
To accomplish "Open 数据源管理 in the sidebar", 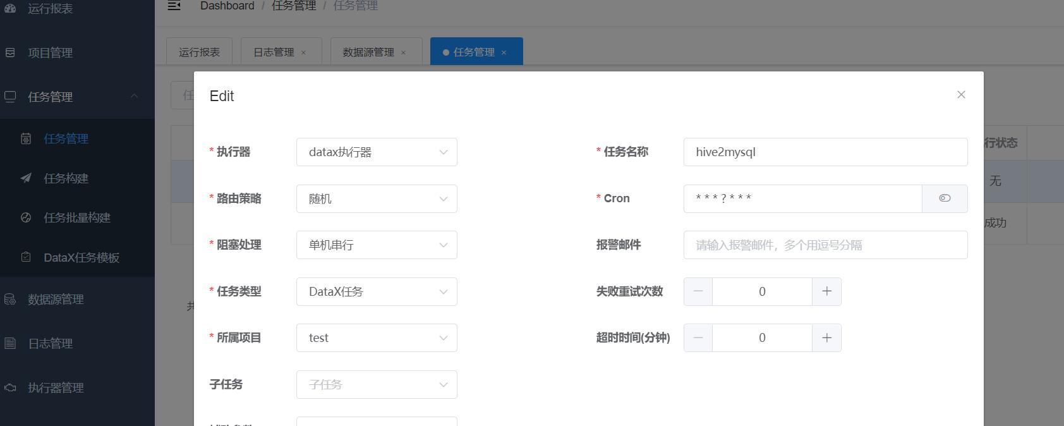I will point(77,299).
